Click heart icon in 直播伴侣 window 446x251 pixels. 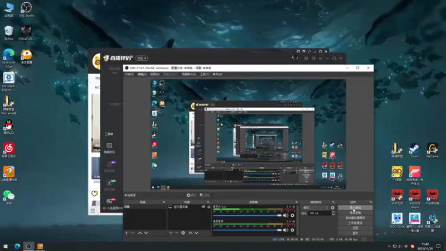(x=94, y=194)
